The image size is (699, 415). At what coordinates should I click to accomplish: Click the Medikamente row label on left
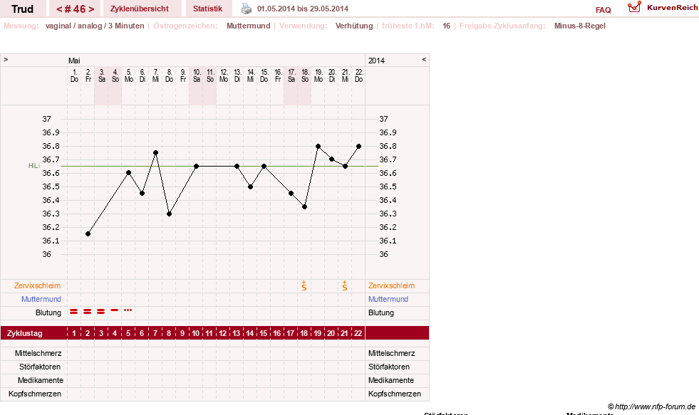pyautogui.click(x=41, y=380)
